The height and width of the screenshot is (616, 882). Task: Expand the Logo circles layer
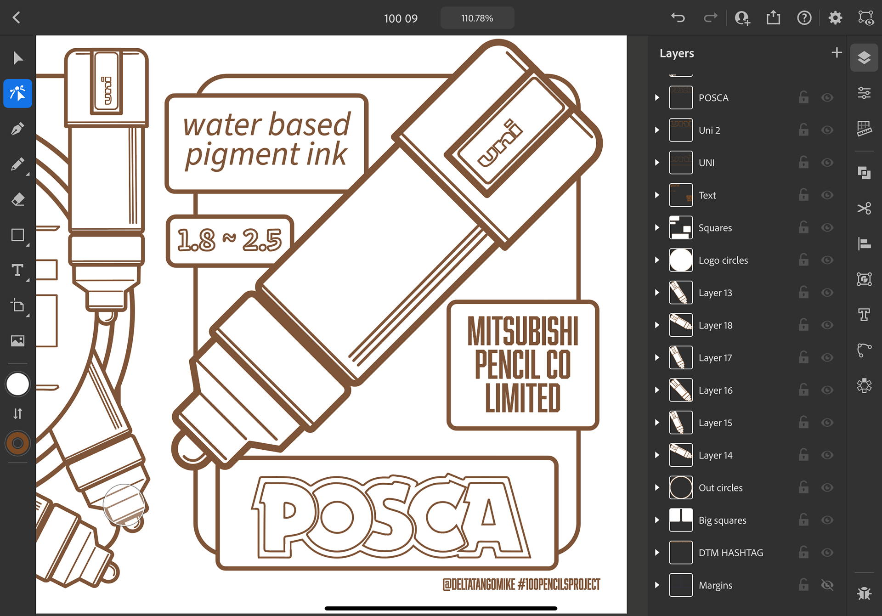[x=657, y=260]
